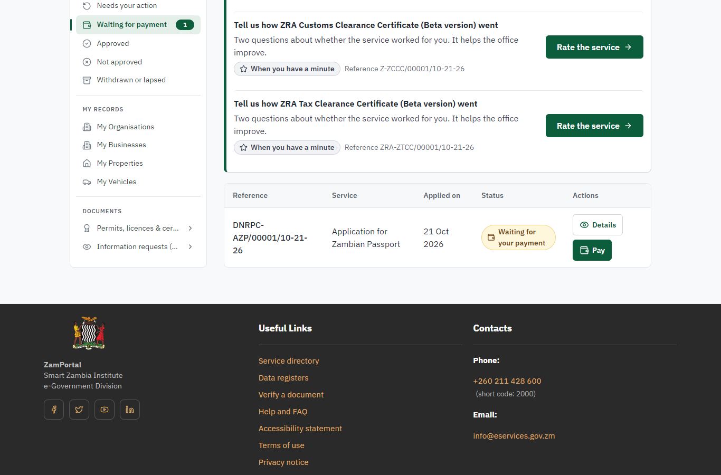
Task: Click the Facebook social icon
Action: tap(54, 410)
